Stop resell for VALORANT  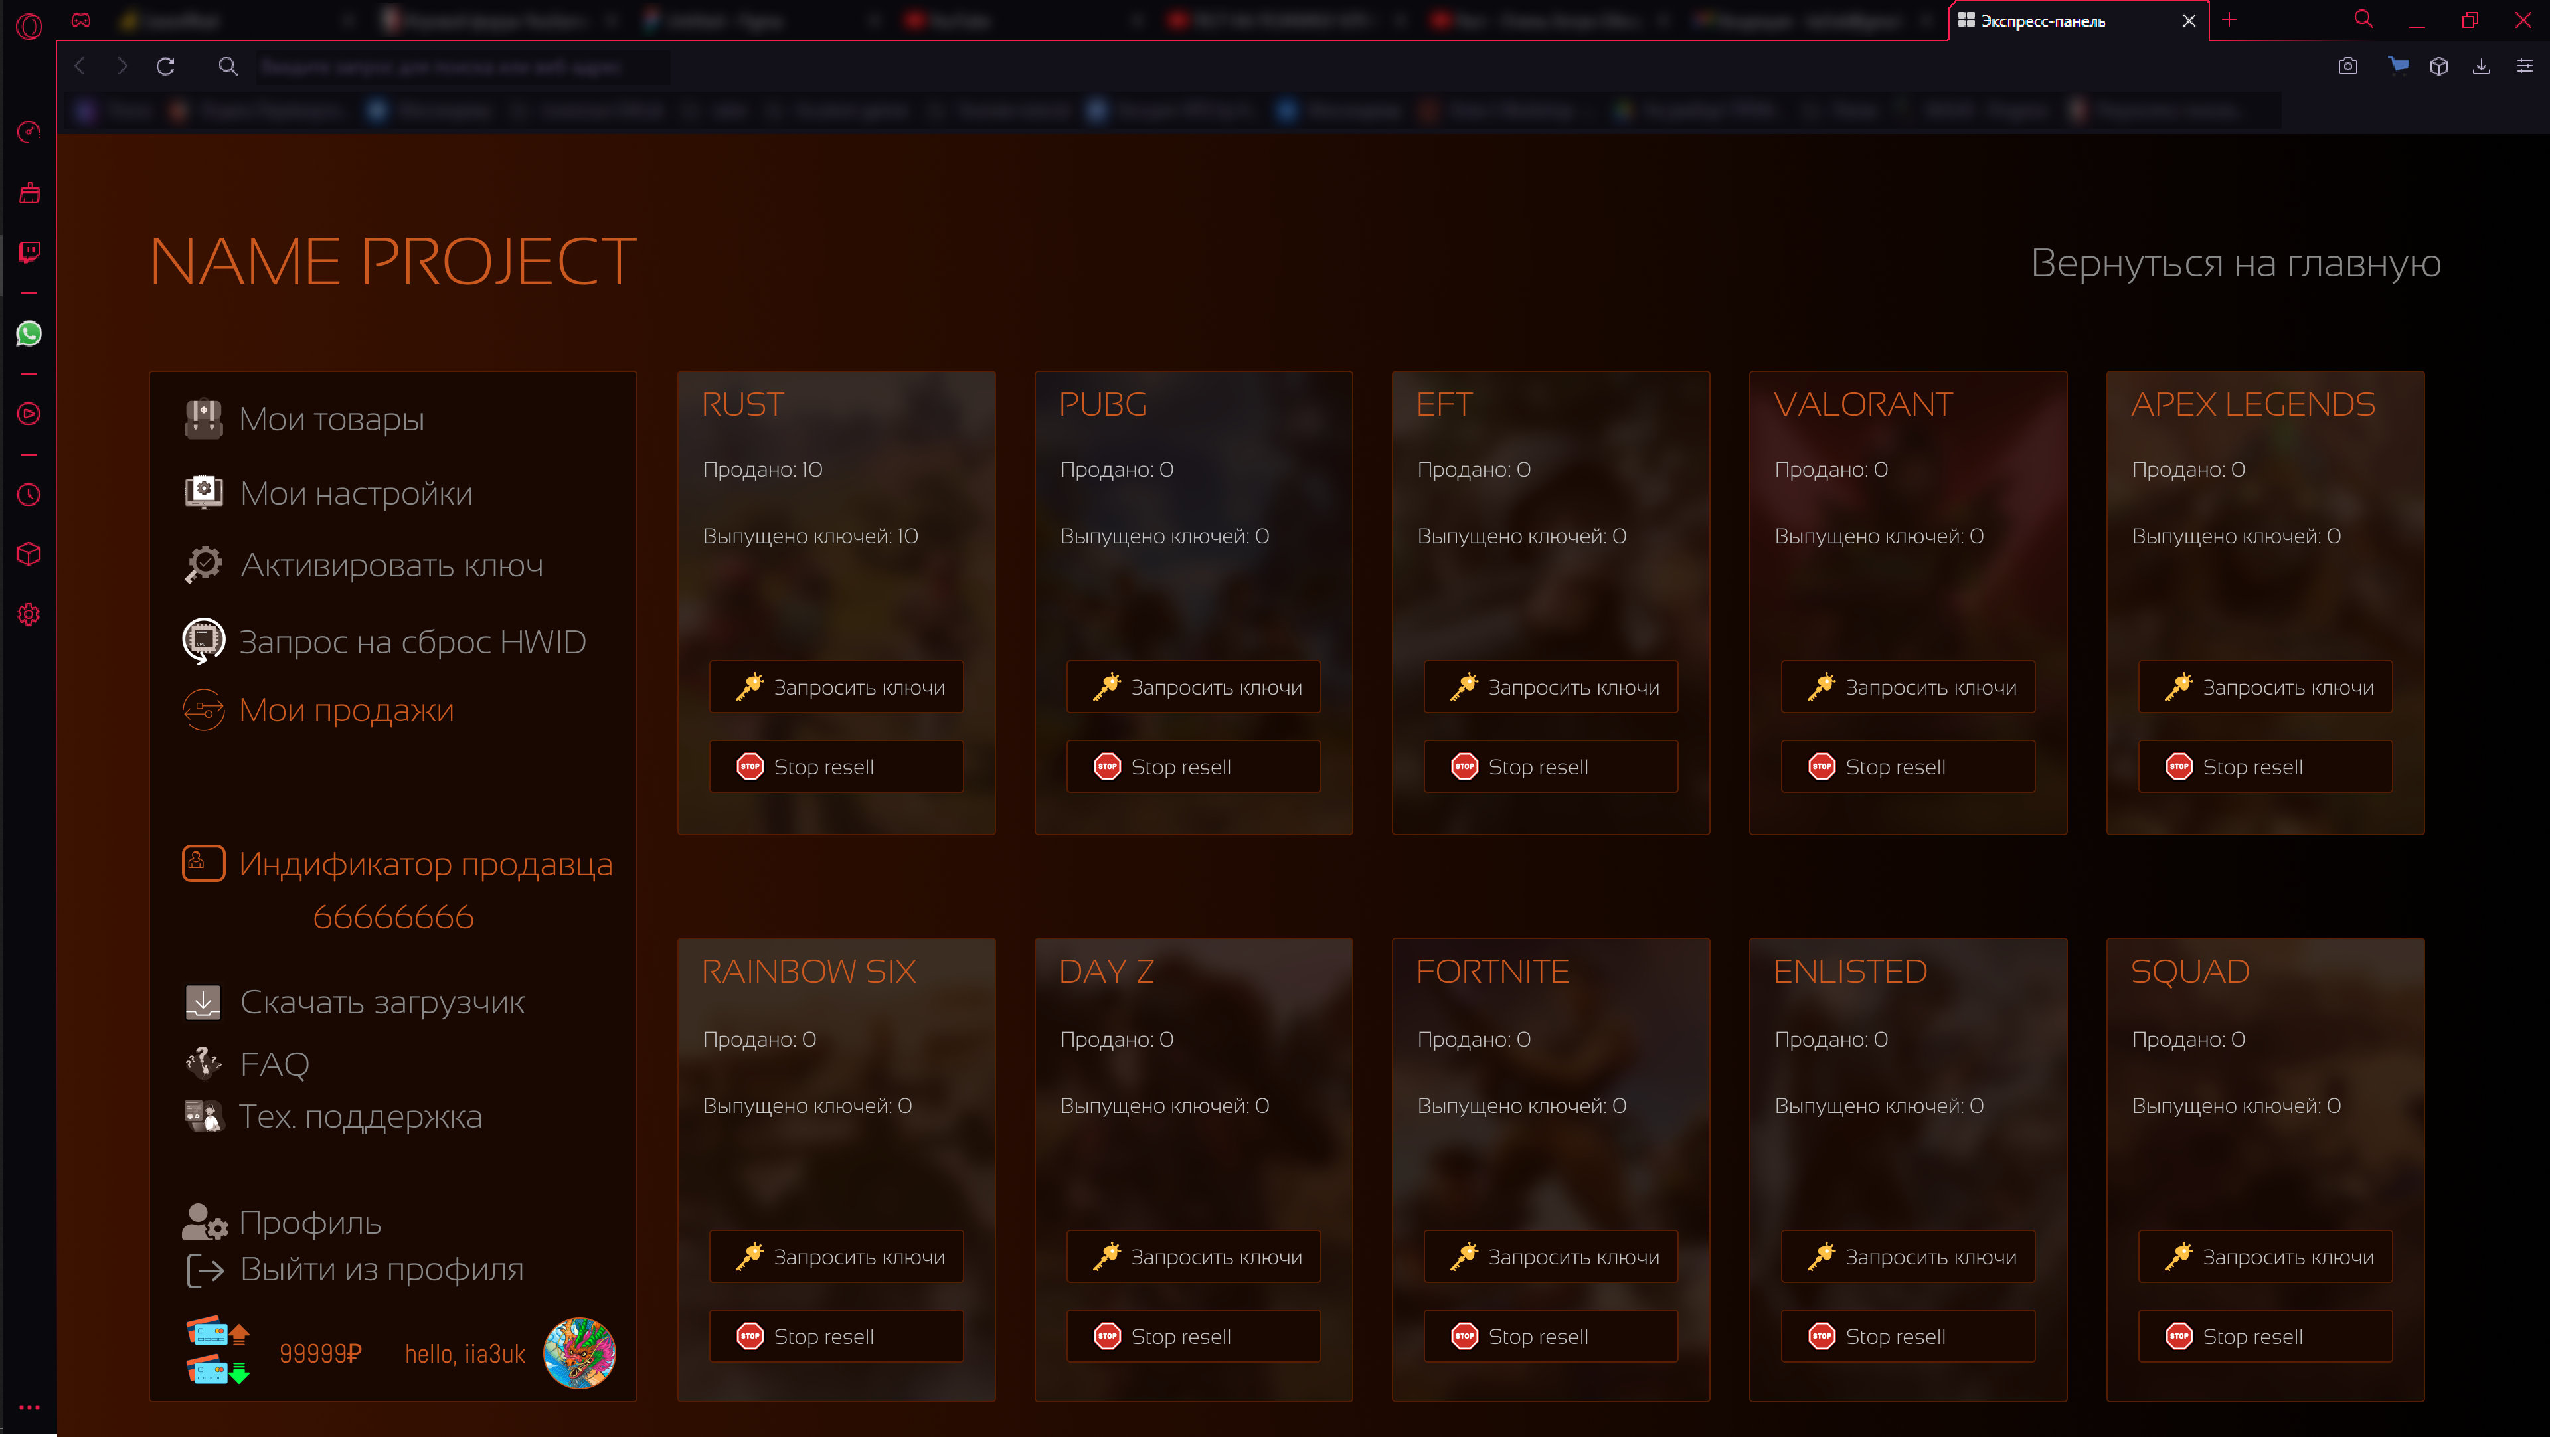(1909, 766)
